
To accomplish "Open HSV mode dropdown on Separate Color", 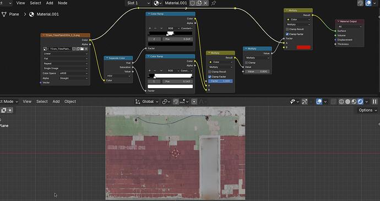I will pos(118,76).
